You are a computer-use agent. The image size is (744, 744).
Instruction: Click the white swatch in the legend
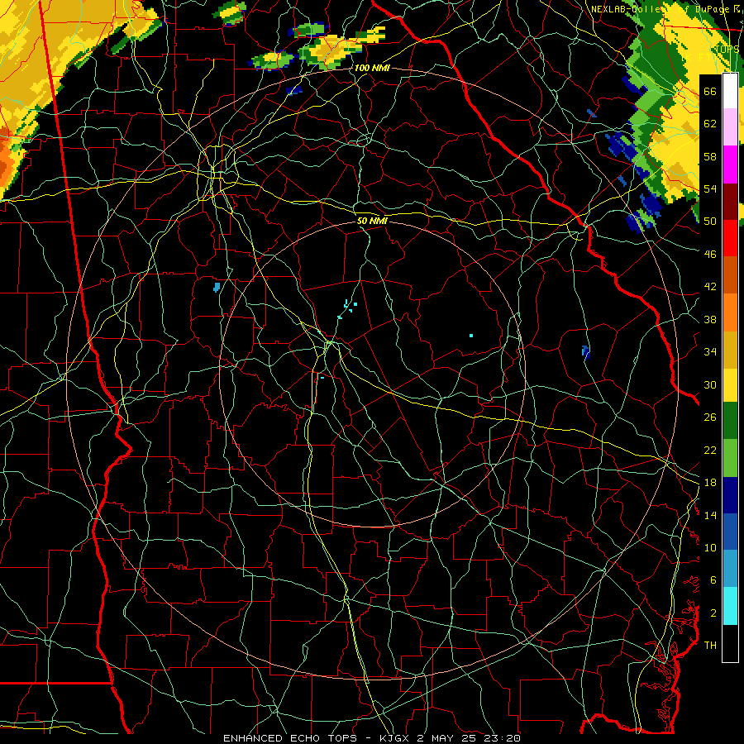[x=730, y=91]
